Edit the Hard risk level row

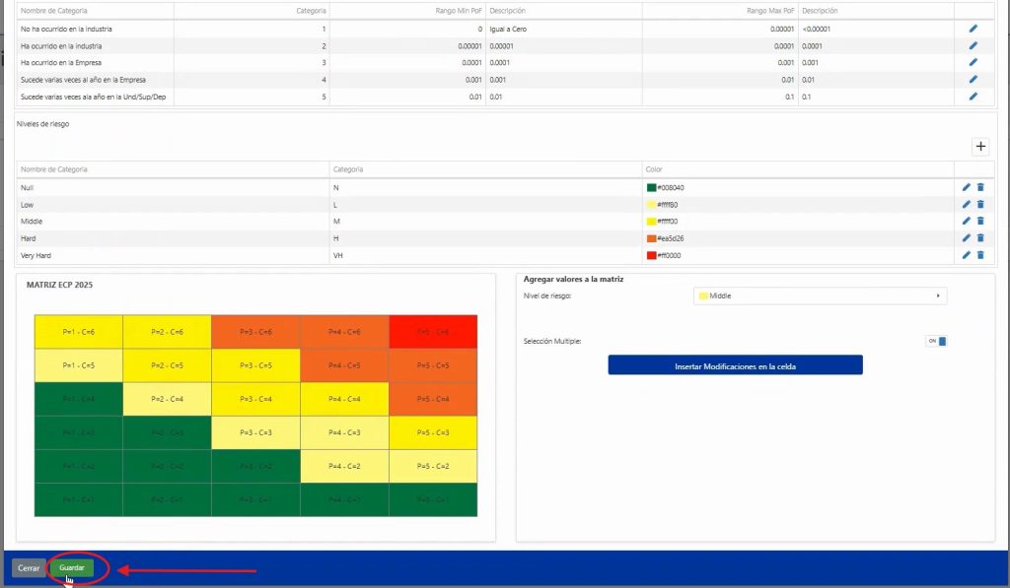(x=966, y=238)
